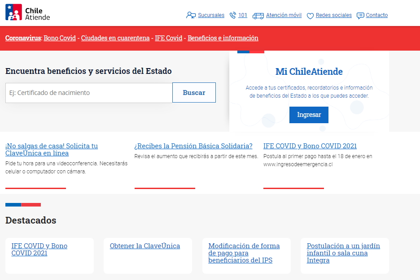Open Modificación de forma de pago para beneficiarios del IPS
The width and height of the screenshot is (420, 280).
[244, 253]
